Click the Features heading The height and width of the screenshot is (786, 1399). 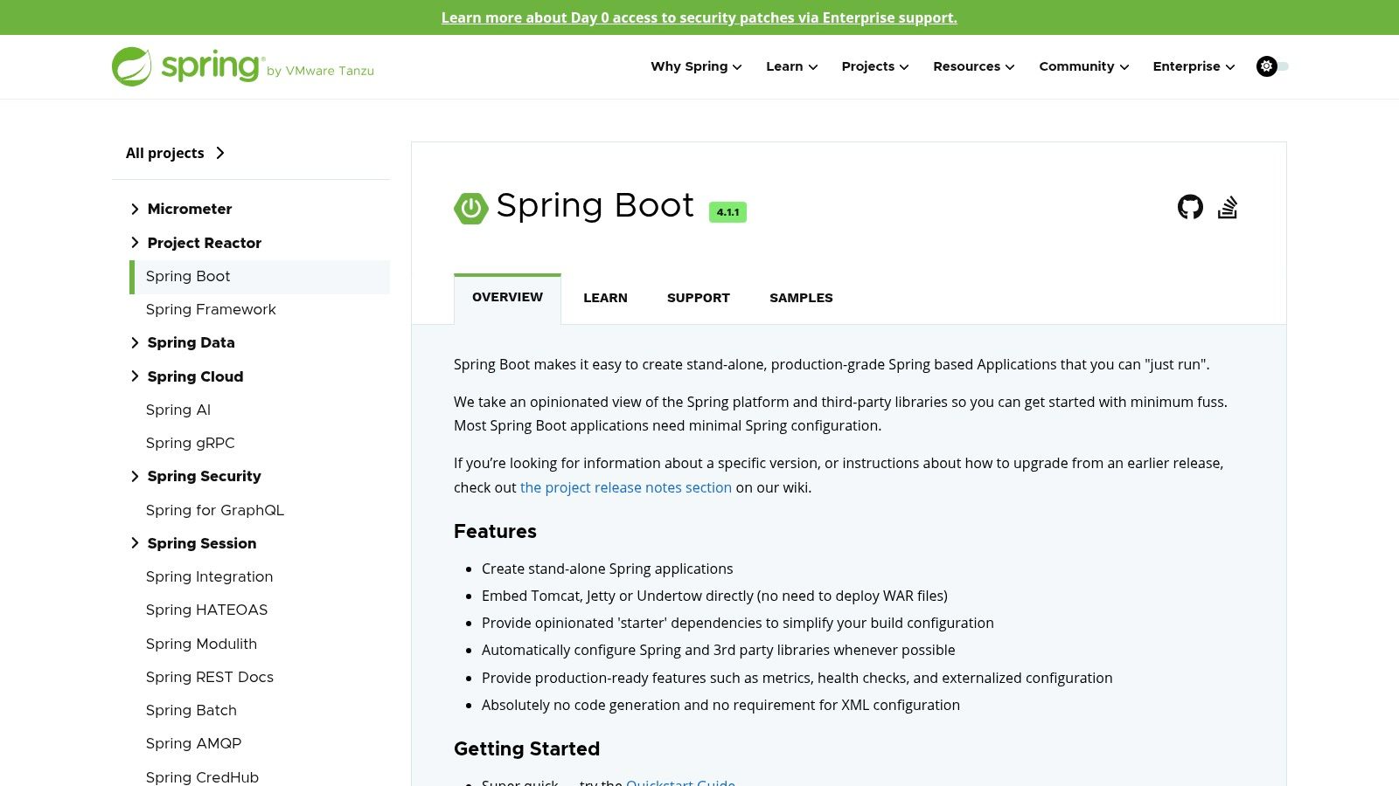click(495, 531)
